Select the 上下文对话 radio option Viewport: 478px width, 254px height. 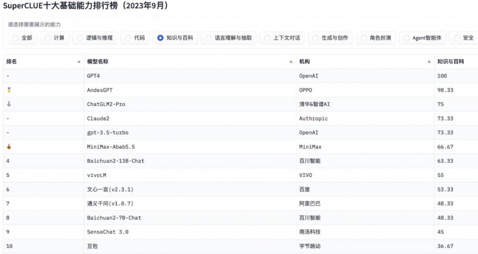[x=267, y=38]
